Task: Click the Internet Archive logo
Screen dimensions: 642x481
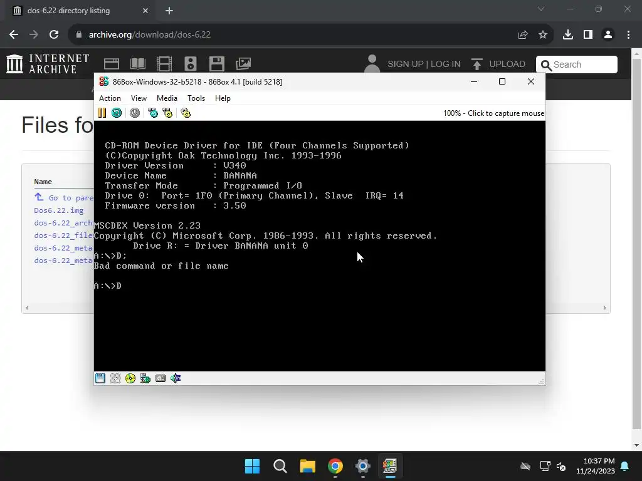Action: 48,65
